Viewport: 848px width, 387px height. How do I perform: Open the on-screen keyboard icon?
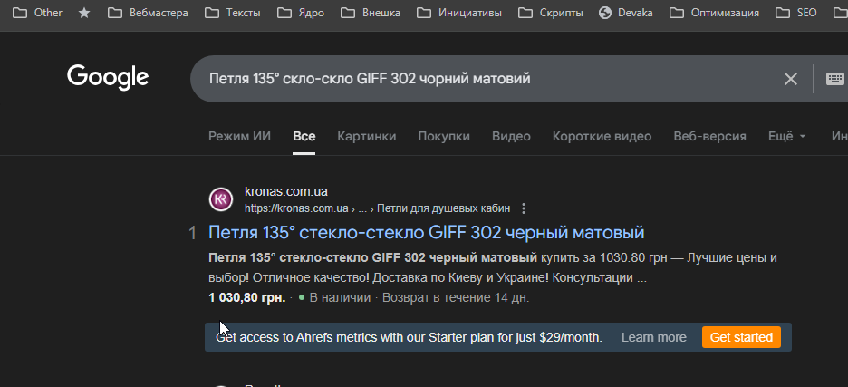834,79
